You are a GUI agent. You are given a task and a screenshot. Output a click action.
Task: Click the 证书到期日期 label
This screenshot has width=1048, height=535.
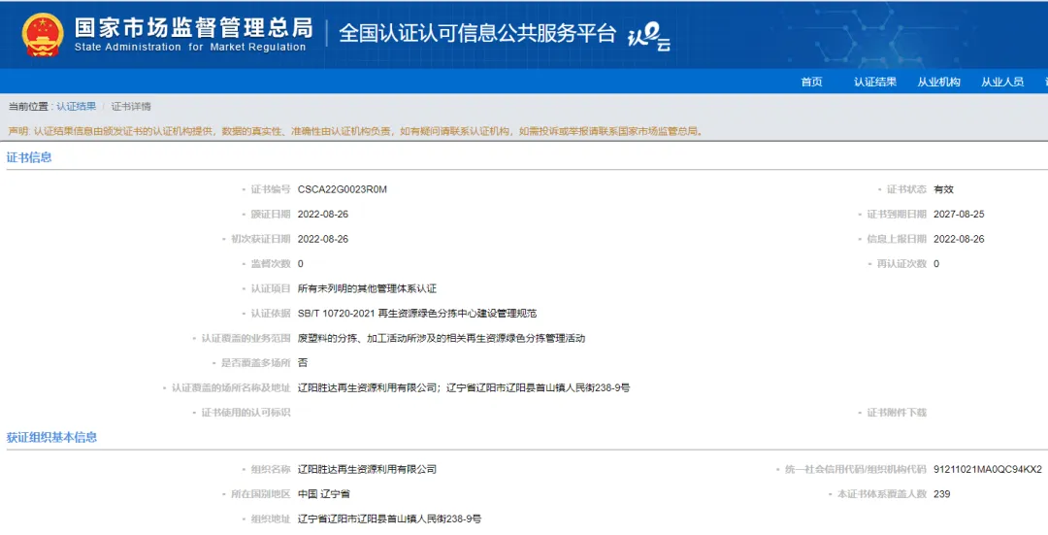tap(897, 214)
